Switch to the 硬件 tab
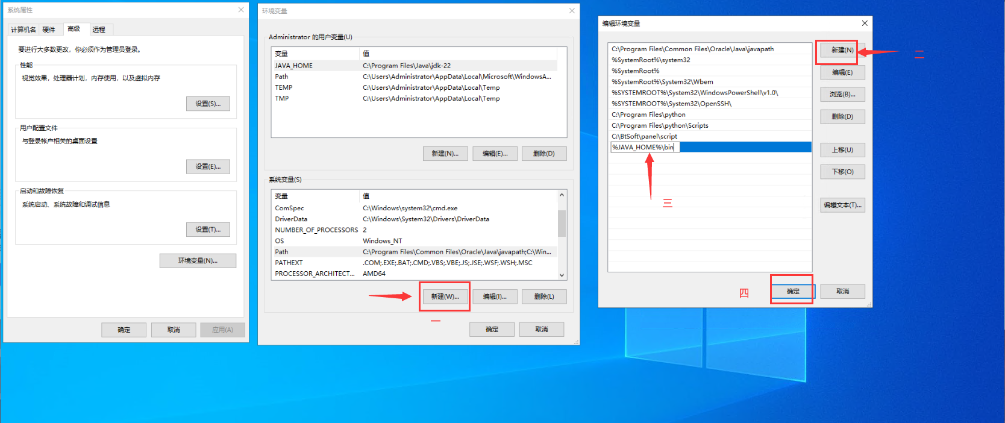This screenshot has height=423, width=1005. point(49,30)
